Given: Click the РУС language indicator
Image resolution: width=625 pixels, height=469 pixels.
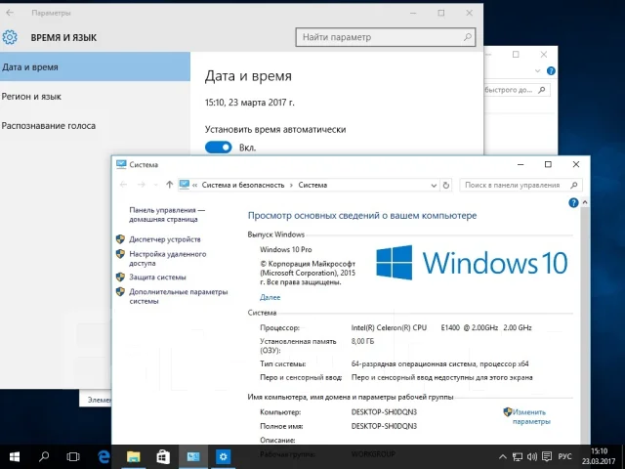Looking at the screenshot, I should (564, 457).
